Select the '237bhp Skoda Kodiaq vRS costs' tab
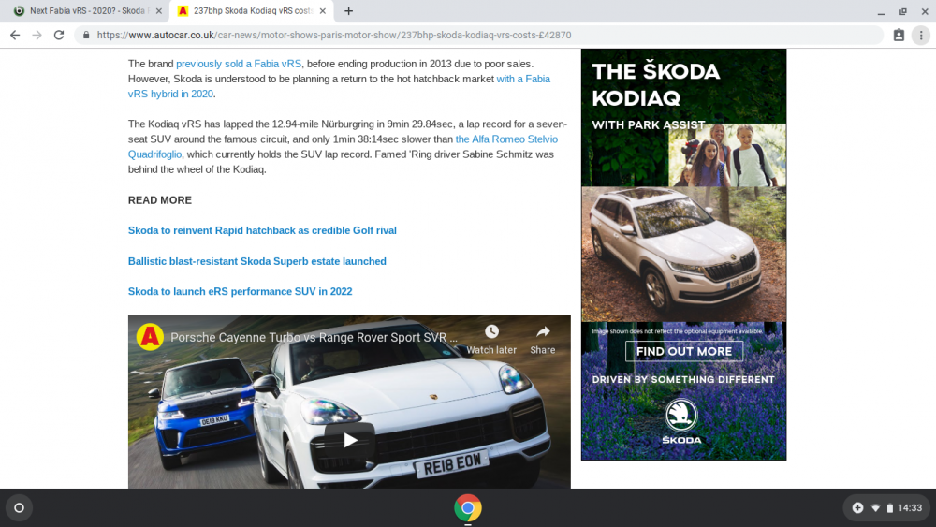The height and width of the screenshot is (527, 936). (x=253, y=10)
